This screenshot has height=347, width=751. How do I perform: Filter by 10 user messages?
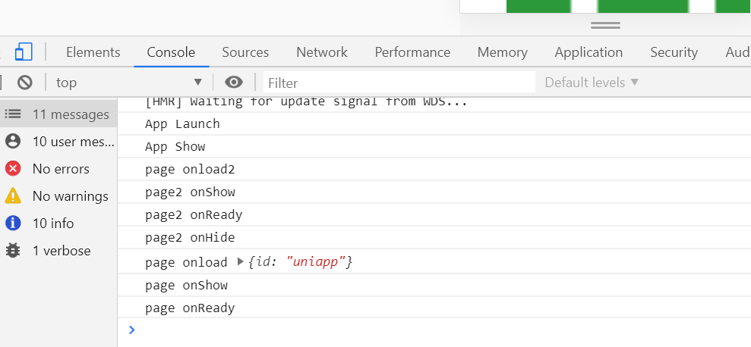(58, 142)
